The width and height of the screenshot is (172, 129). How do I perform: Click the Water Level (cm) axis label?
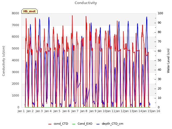click(x=168, y=61)
